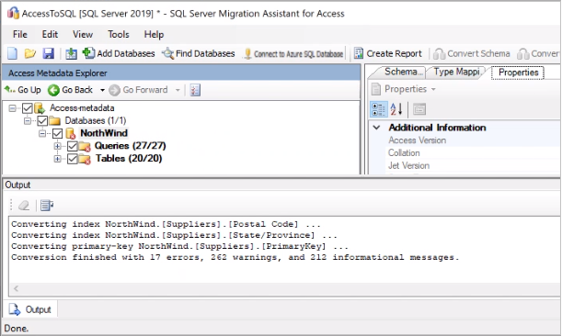This screenshot has height=336, width=562.
Task: Click the Save Project disk icon
Action: (x=49, y=53)
